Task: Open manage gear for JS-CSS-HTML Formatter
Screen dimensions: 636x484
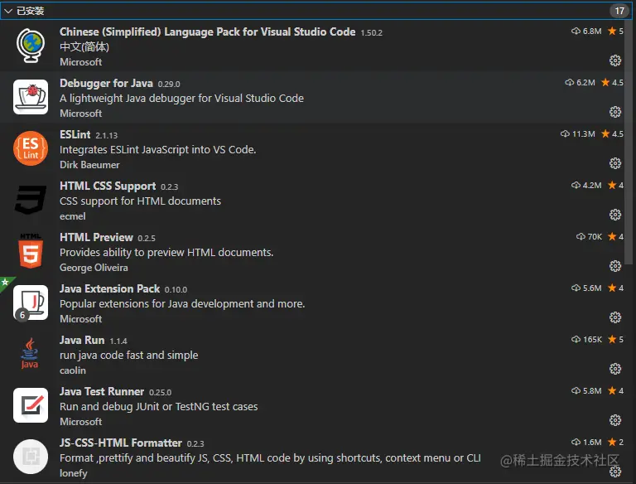Action: [615, 472]
